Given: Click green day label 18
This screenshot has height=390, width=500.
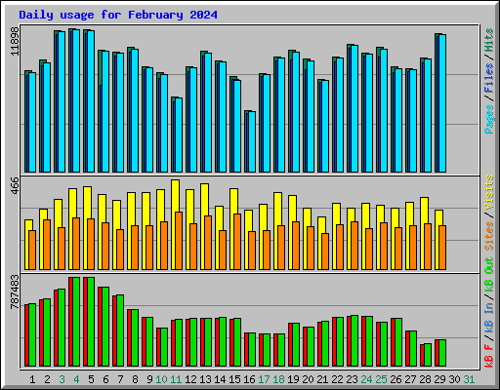Looking at the screenshot, I should pos(278,379).
